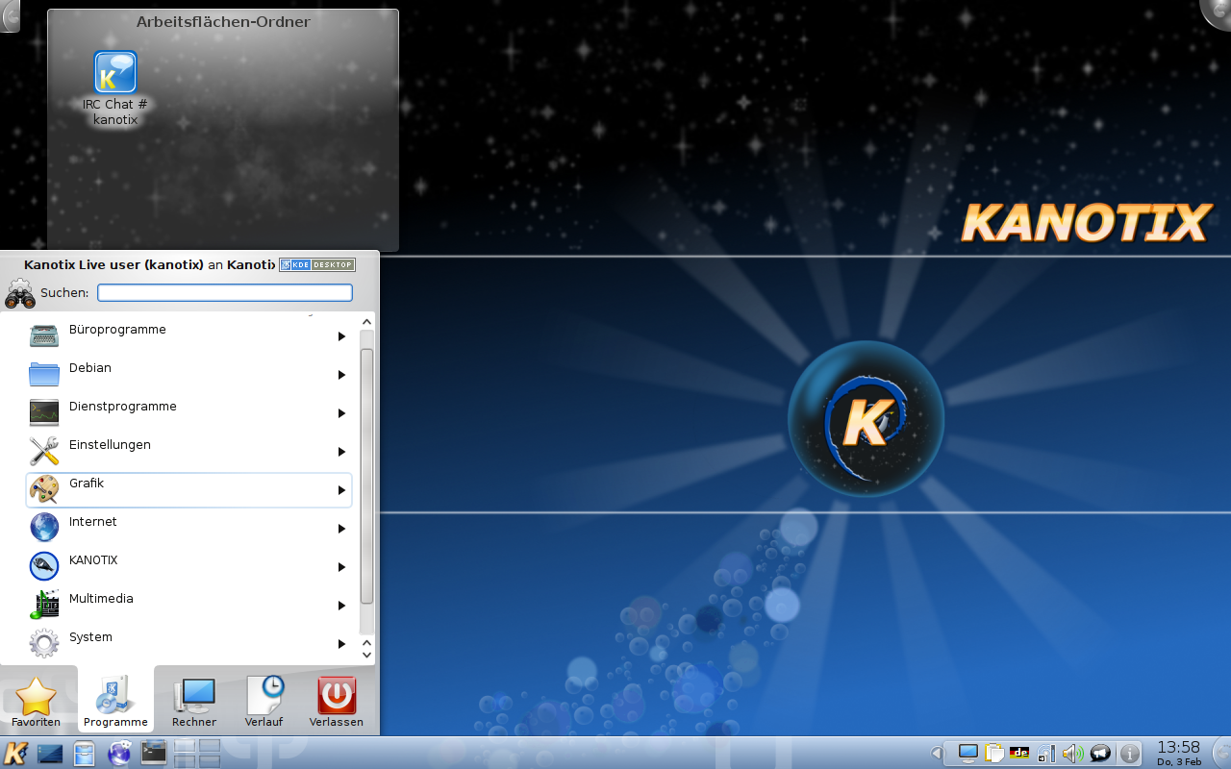Viewport: 1231px width, 769px height.
Task: Open the speaker volume tray icon
Action: 1072,754
